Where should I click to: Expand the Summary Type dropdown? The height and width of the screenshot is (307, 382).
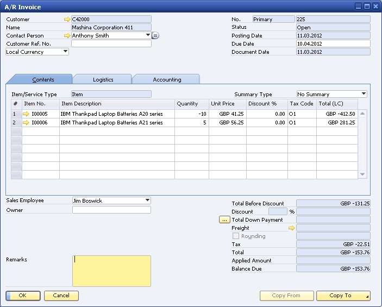tap(364, 93)
